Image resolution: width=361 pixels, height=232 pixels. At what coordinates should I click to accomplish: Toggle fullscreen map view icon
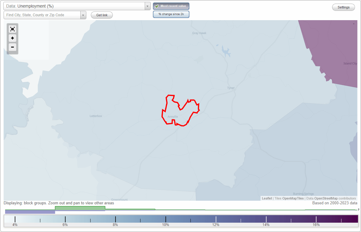pos(12,29)
